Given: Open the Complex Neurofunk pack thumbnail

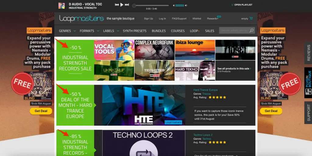Looking at the screenshot, I should point(154,50).
